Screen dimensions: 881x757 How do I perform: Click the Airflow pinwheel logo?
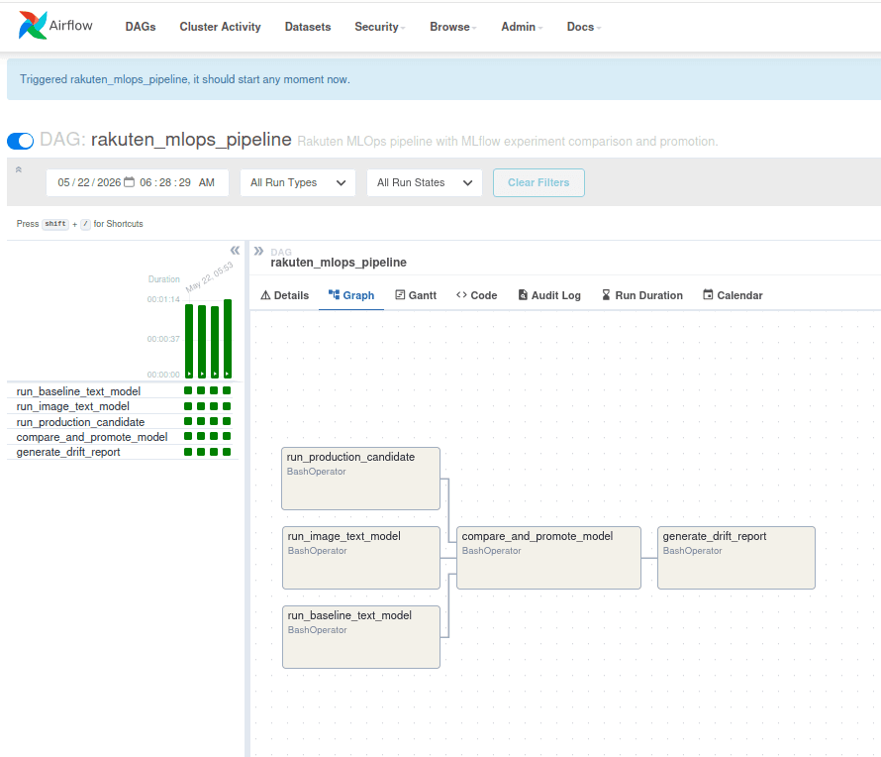click(33, 26)
